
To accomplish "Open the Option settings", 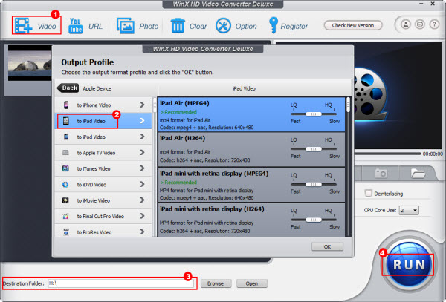I will 223,26.
